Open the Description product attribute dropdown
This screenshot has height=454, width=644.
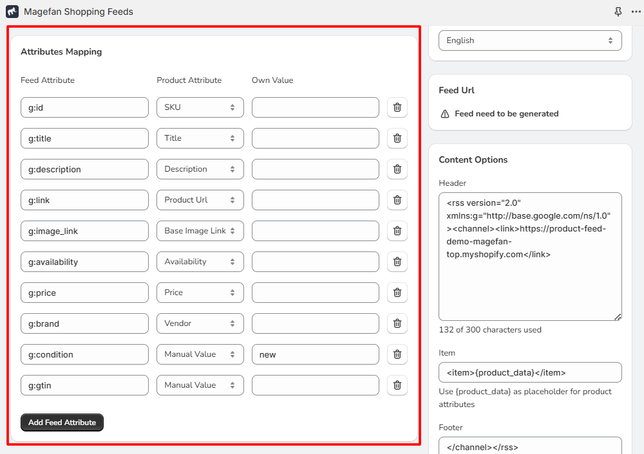200,169
